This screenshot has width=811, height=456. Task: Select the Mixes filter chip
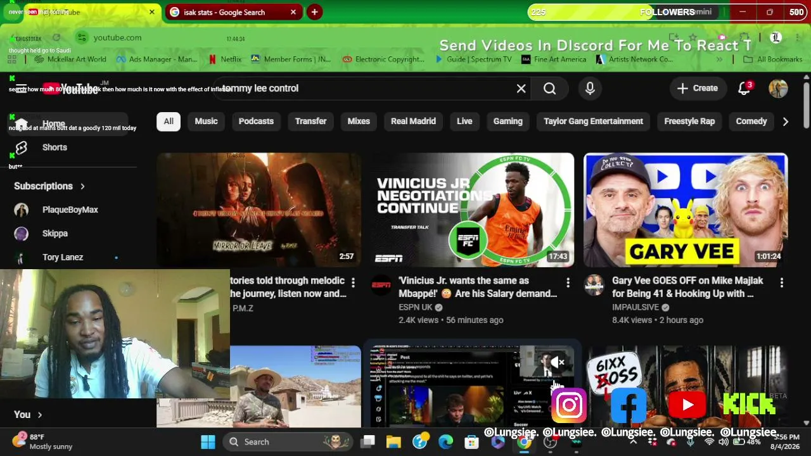[359, 122]
